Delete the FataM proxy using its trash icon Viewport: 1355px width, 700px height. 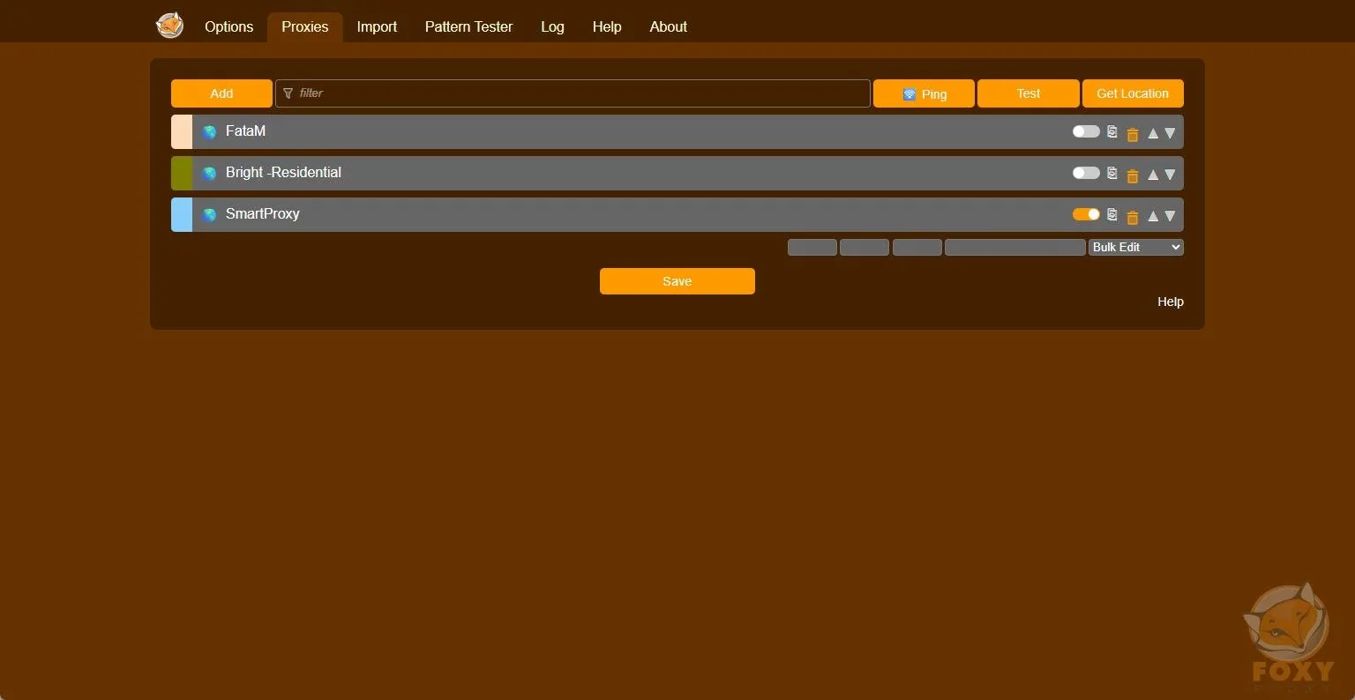click(1133, 134)
